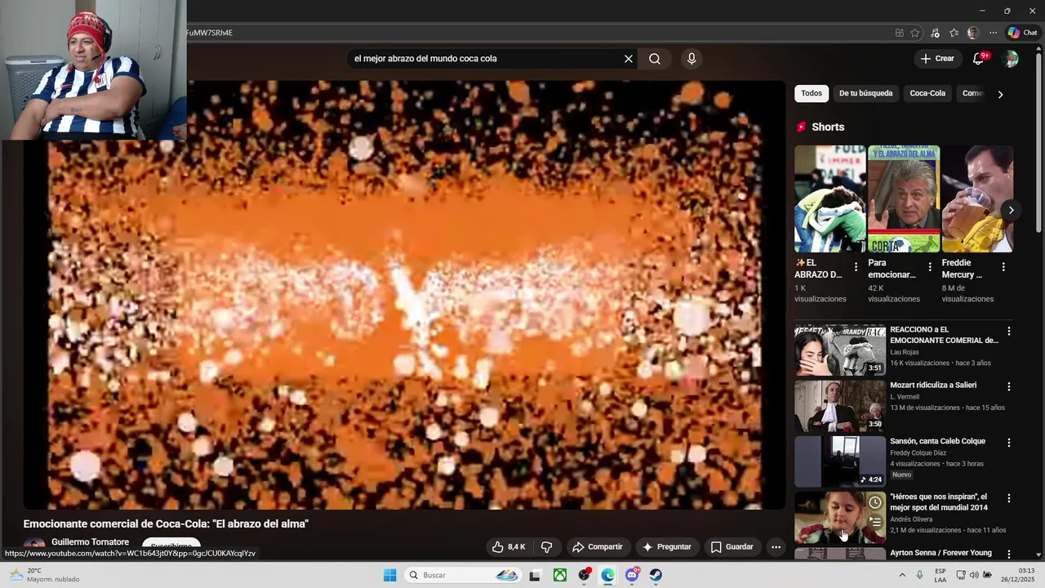Image resolution: width=1045 pixels, height=588 pixels.
Task: Show the next Shorts with the arrow
Action: click(1011, 210)
